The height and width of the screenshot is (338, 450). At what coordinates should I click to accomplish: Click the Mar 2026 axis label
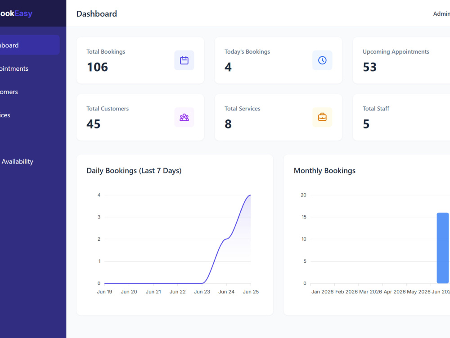370,292
